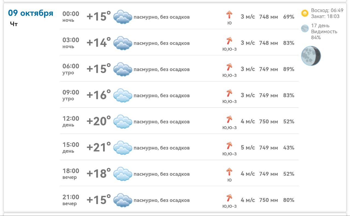The width and height of the screenshot is (350, 216).
Task: Click the 06:00 утро time label
Action: [x=71, y=69]
